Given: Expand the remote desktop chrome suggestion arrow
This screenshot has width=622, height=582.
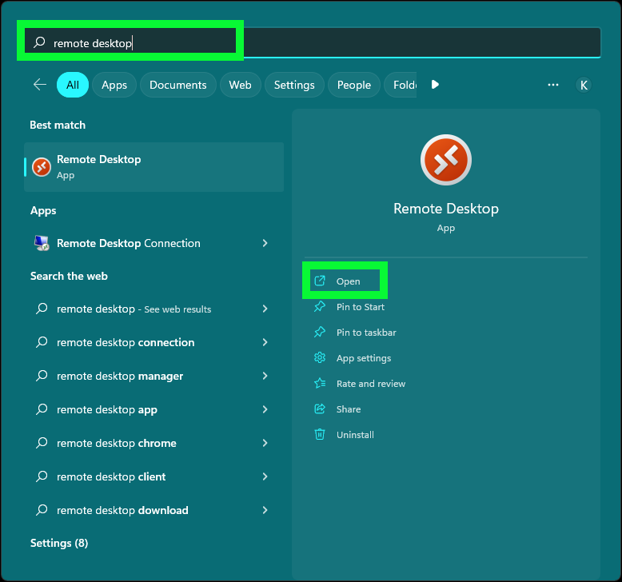Looking at the screenshot, I should [x=265, y=443].
